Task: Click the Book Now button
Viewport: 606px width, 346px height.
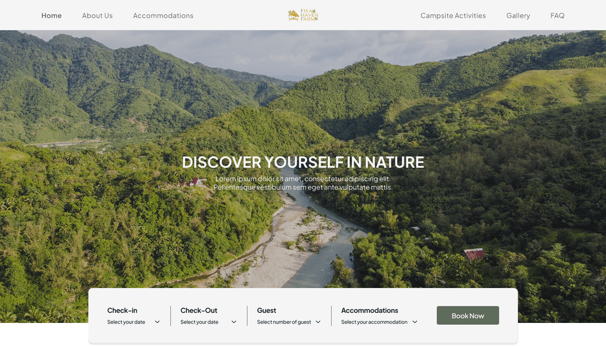Action: point(468,315)
